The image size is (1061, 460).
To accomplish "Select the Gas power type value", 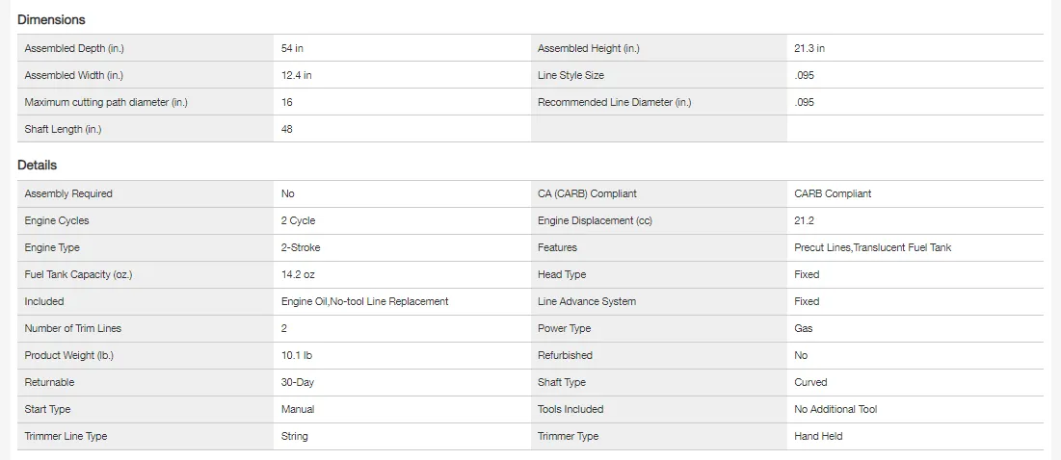I will 804,328.
